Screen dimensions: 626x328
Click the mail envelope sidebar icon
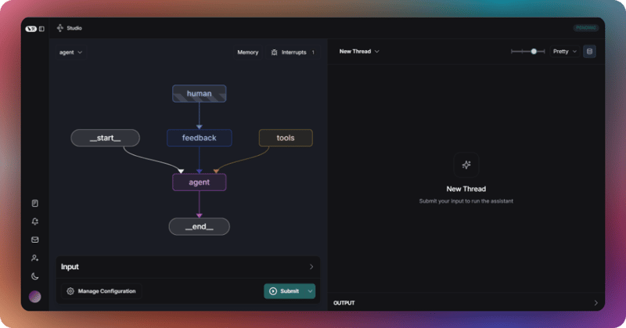coord(34,240)
